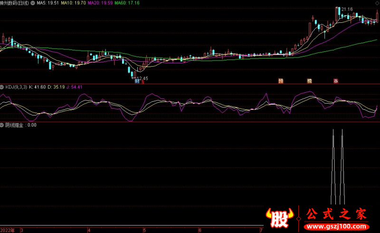Open the www.gszj100.com website link
Image resolution: width=380 pixels, height=233 pixels.
click(336, 227)
